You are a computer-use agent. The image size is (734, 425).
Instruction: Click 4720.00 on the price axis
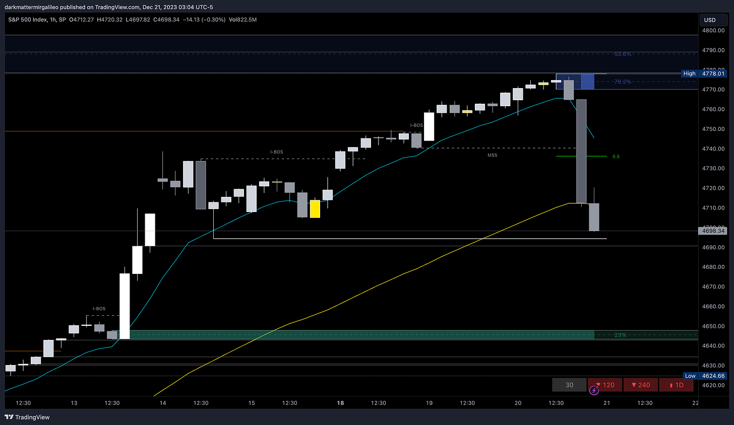[x=713, y=188]
